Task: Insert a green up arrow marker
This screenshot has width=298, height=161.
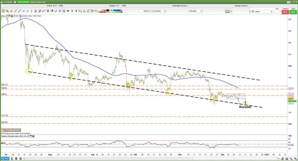Action: click(x=72, y=11)
